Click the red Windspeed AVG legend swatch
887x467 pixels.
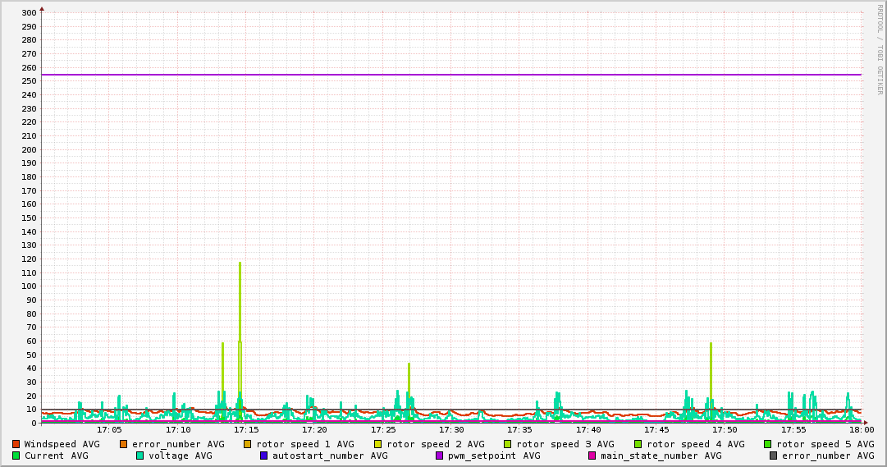[x=16, y=444]
